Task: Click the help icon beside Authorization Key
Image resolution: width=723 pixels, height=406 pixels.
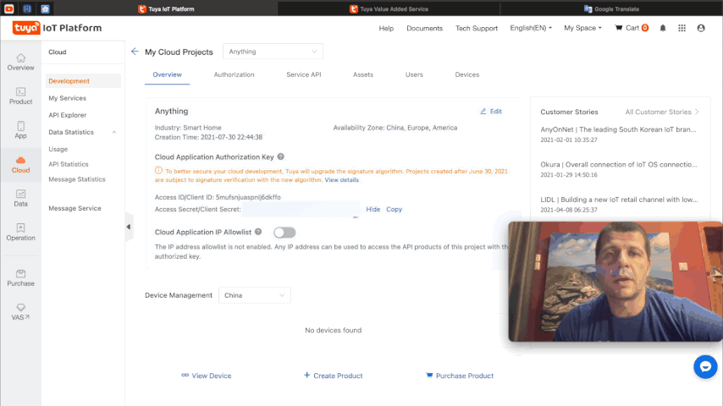Action: tap(281, 156)
